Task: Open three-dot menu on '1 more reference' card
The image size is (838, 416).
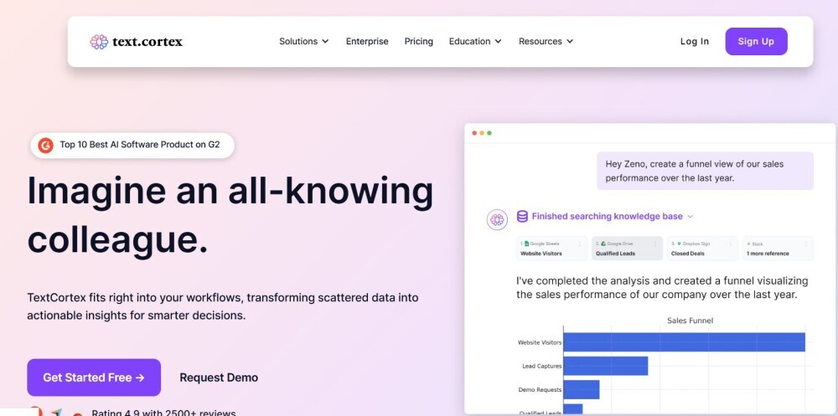Action: pos(806,244)
